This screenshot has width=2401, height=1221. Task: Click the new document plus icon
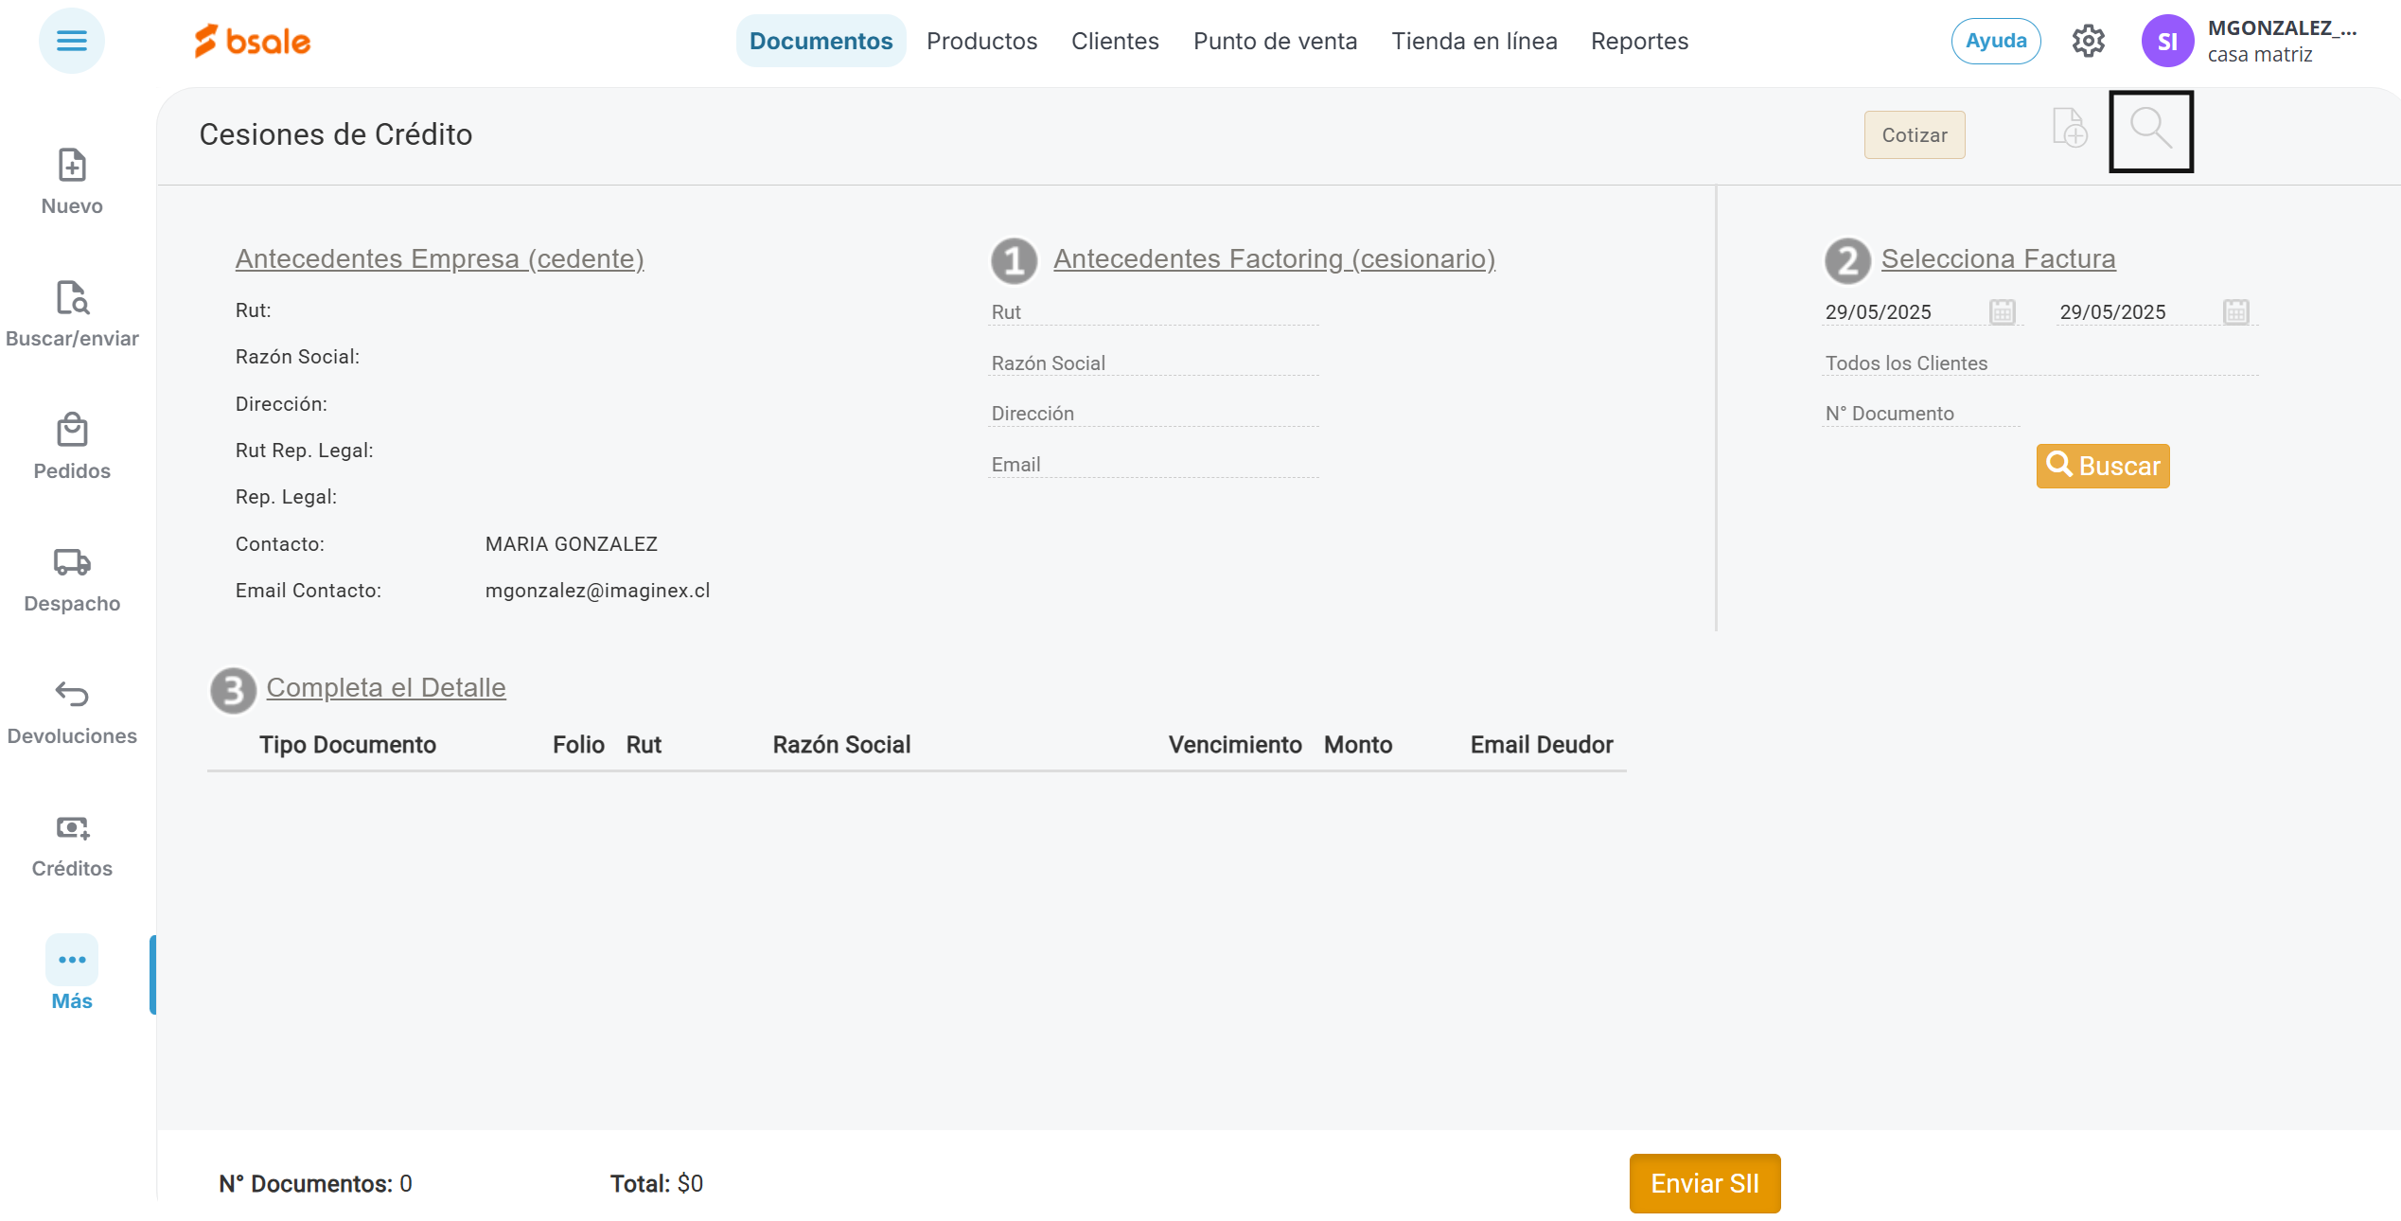2070,129
